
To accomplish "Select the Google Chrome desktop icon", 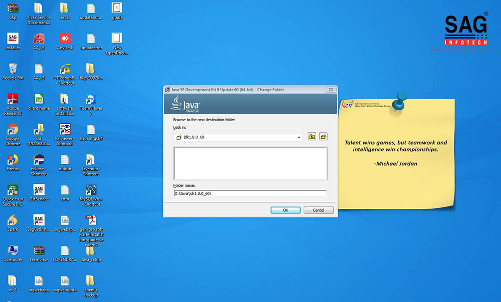I will click(x=13, y=130).
